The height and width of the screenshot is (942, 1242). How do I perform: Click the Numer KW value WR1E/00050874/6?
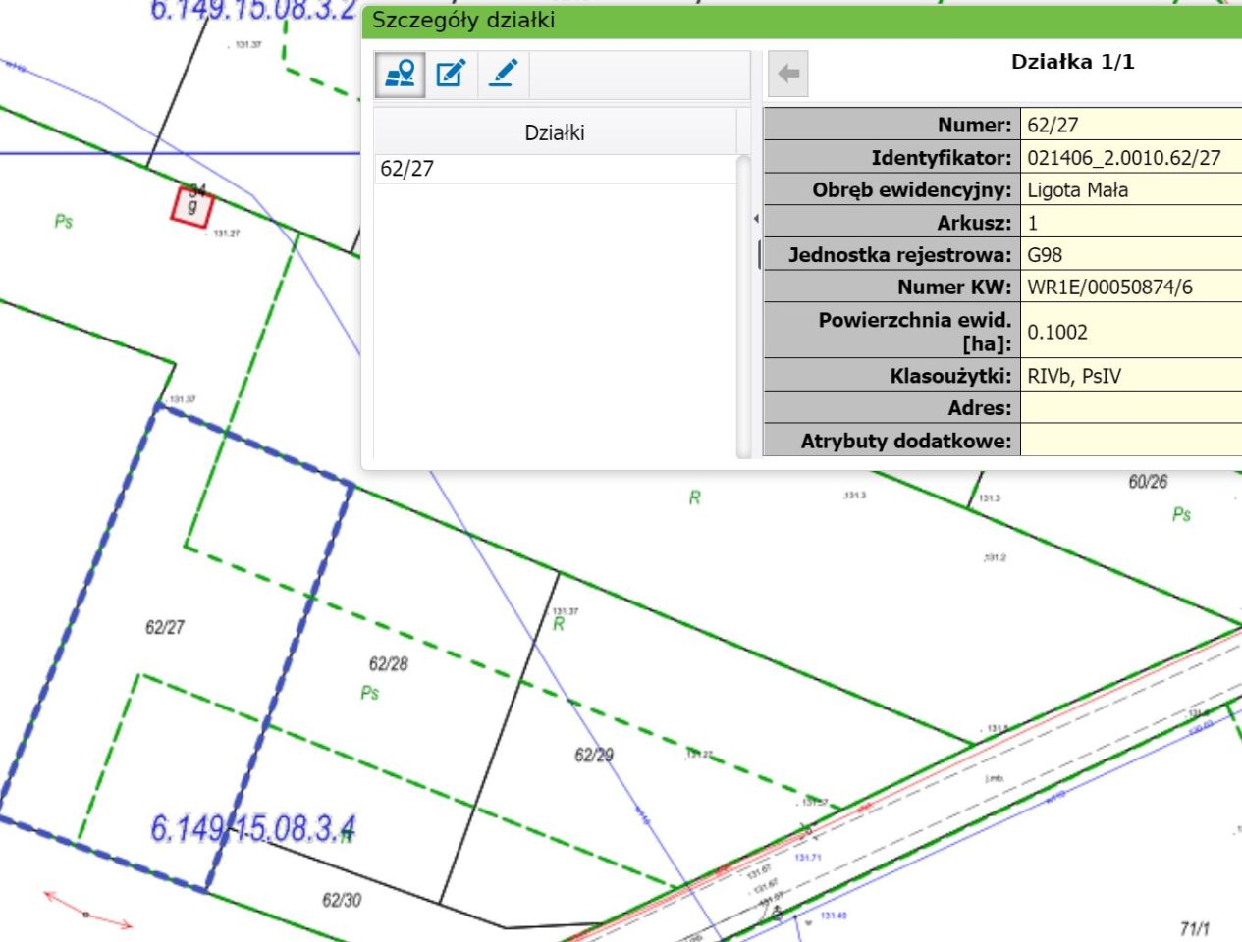[1109, 288]
